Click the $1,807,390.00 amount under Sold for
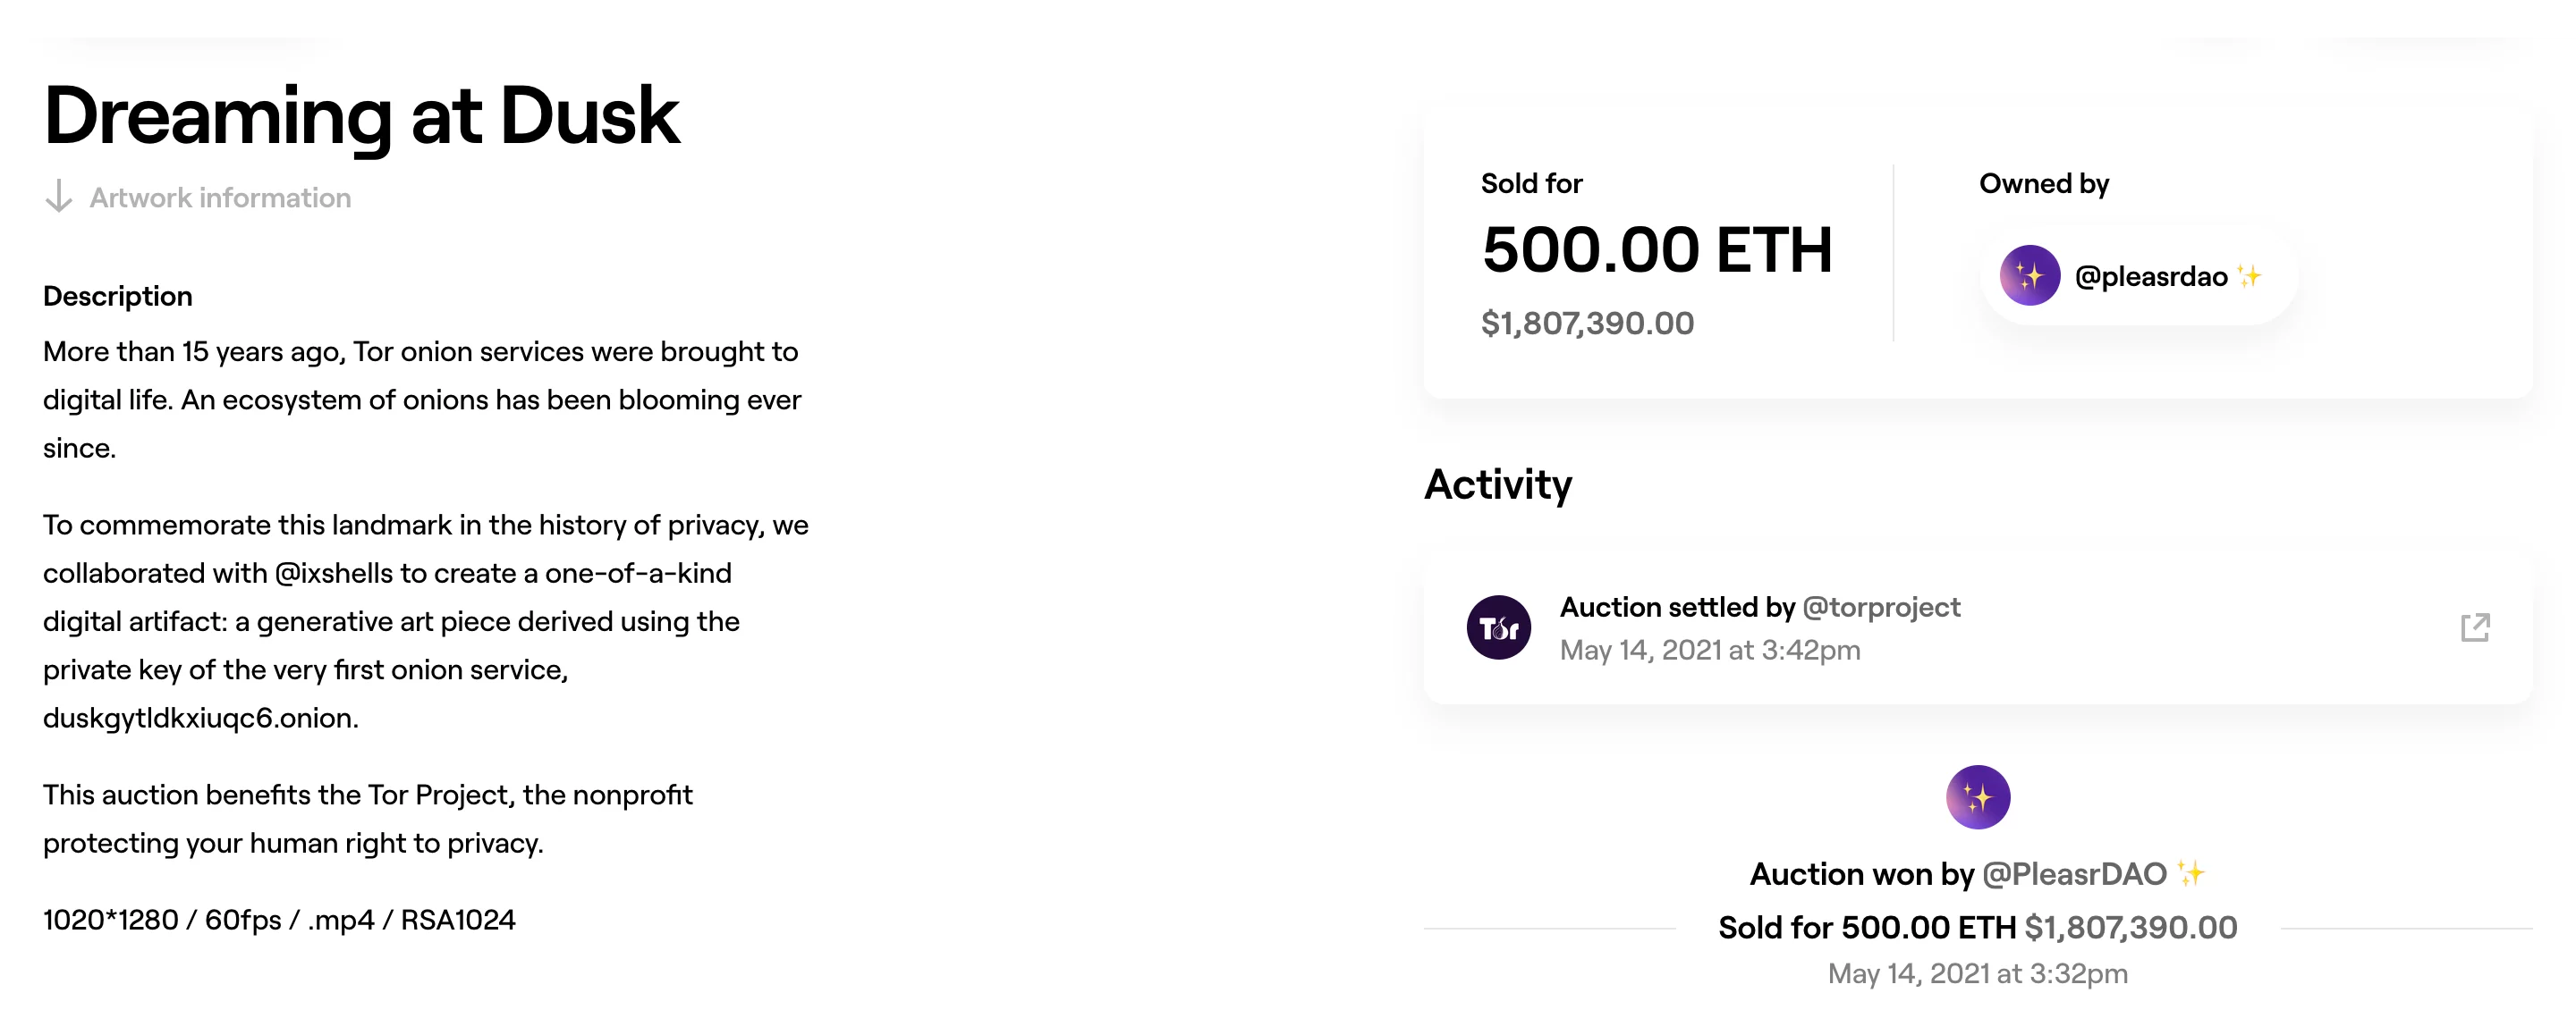The height and width of the screenshot is (1035, 2576). [x=1587, y=324]
